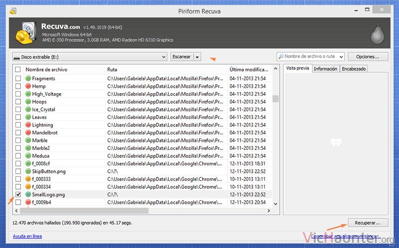This screenshot has height=248, width=399.
Task: Expand the file name or path filter dropdown
Action: tap(341, 57)
